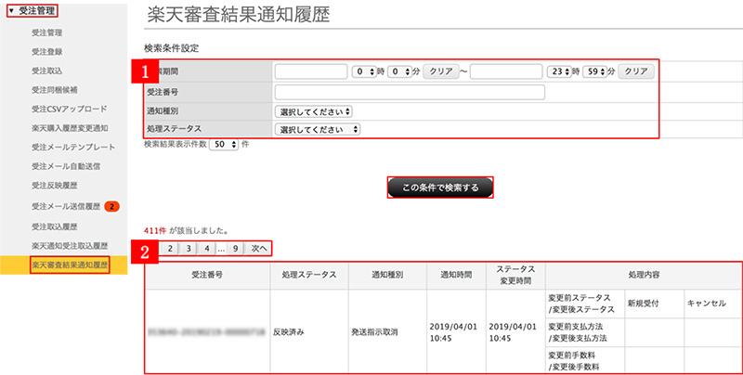743x375 pixels.
Task: Click the start date input field
Action: point(310,71)
